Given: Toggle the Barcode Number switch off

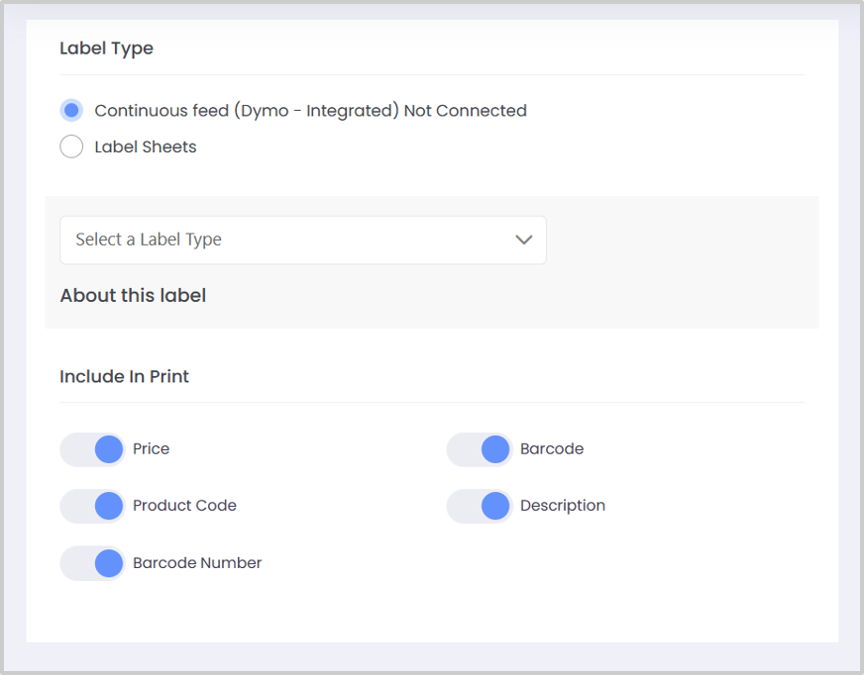Looking at the screenshot, I should coord(92,563).
